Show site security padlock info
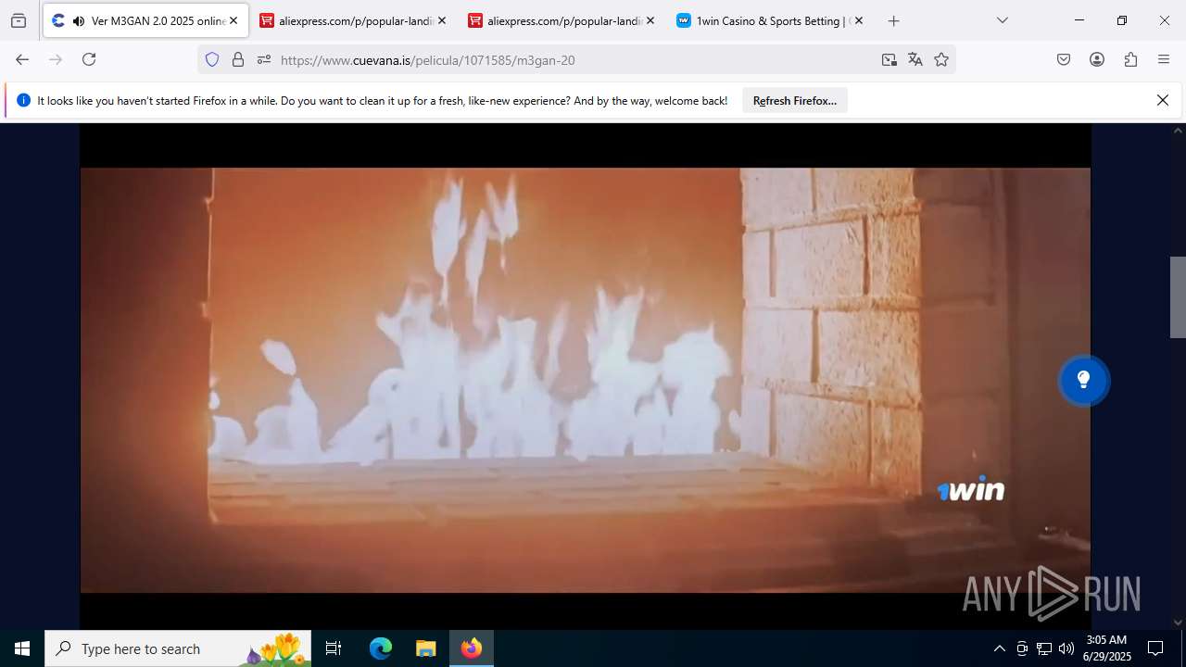Viewport: 1186px width, 667px height. click(238, 59)
